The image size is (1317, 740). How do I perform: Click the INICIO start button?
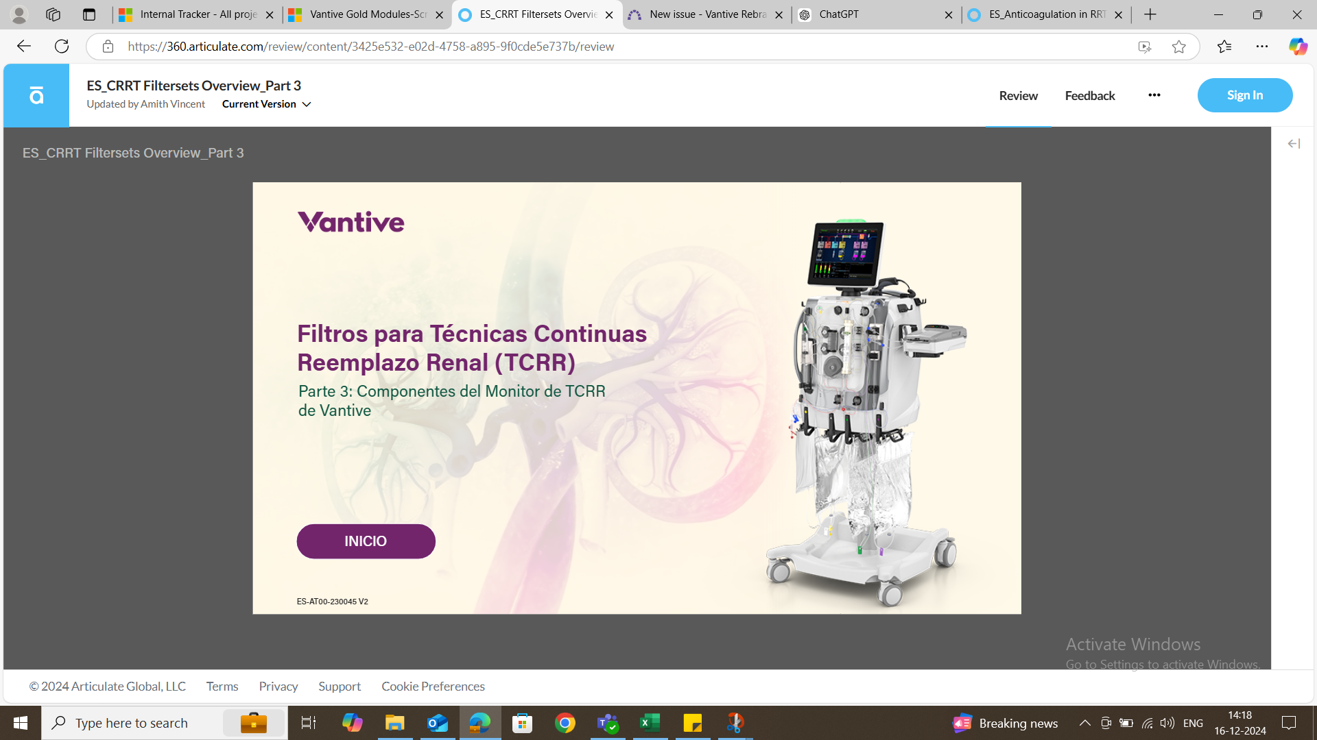click(366, 541)
